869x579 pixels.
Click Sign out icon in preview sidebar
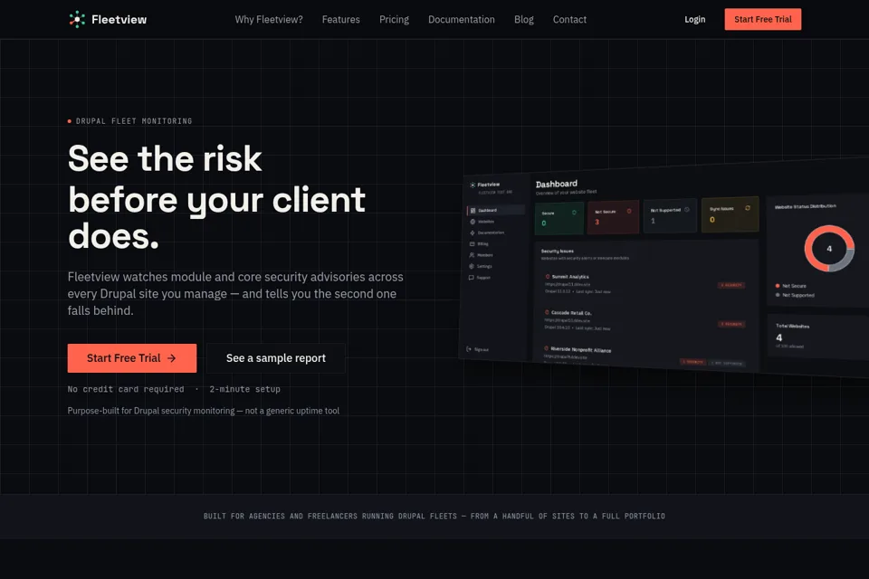click(469, 349)
